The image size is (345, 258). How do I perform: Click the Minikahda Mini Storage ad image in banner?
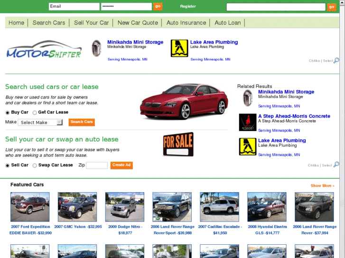click(96, 48)
